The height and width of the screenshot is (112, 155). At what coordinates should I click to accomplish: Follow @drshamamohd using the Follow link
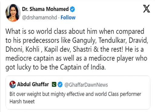click(x=68, y=17)
